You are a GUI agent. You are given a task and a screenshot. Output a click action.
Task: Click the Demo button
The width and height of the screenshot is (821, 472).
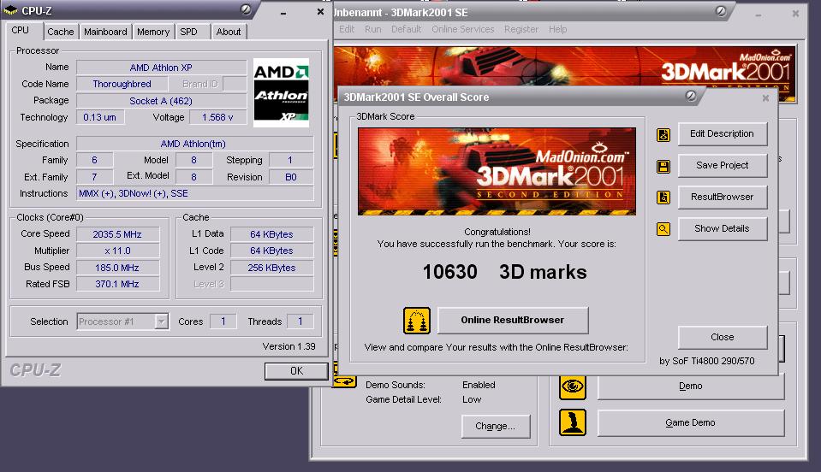point(691,386)
